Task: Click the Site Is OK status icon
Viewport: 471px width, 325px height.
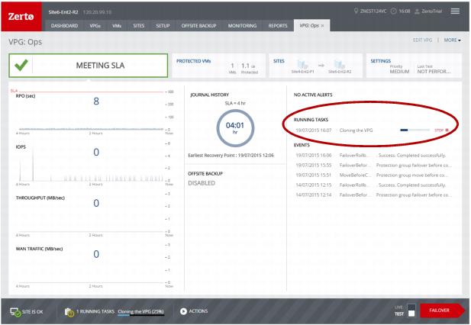Action: click(x=15, y=312)
